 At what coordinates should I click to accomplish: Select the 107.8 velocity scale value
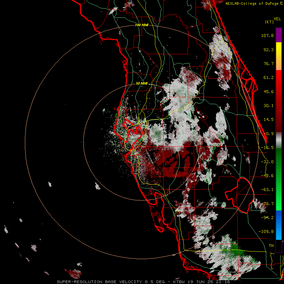(267, 35)
